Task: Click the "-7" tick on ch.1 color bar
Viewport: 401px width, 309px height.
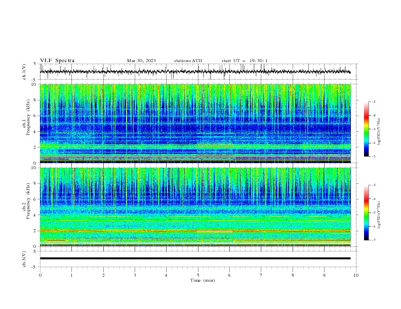Action: tap(373, 157)
